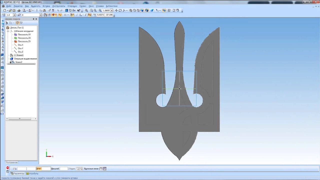Save the document with floppy icon

[14, 10]
